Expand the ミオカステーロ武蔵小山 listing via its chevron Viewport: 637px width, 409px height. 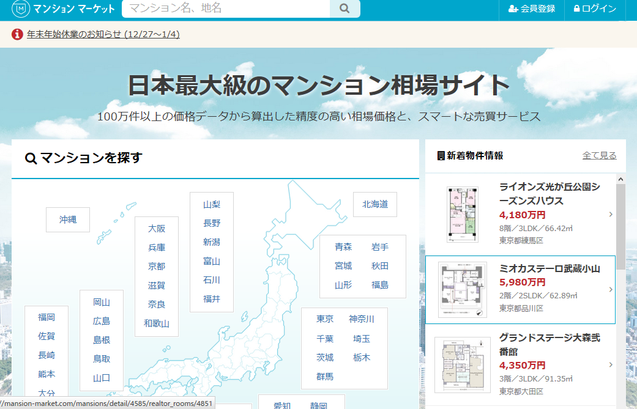tap(610, 289)
